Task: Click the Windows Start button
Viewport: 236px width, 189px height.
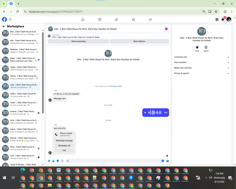Action: [4, 178]
